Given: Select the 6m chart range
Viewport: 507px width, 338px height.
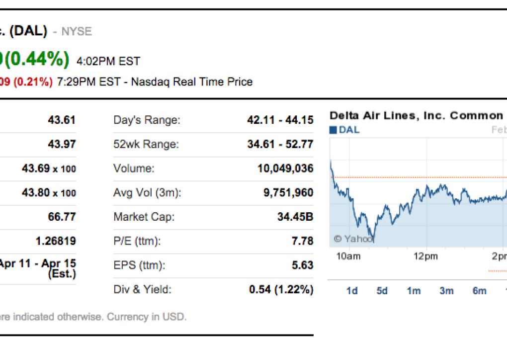Looking at the screenshot, I should (479, 290).
